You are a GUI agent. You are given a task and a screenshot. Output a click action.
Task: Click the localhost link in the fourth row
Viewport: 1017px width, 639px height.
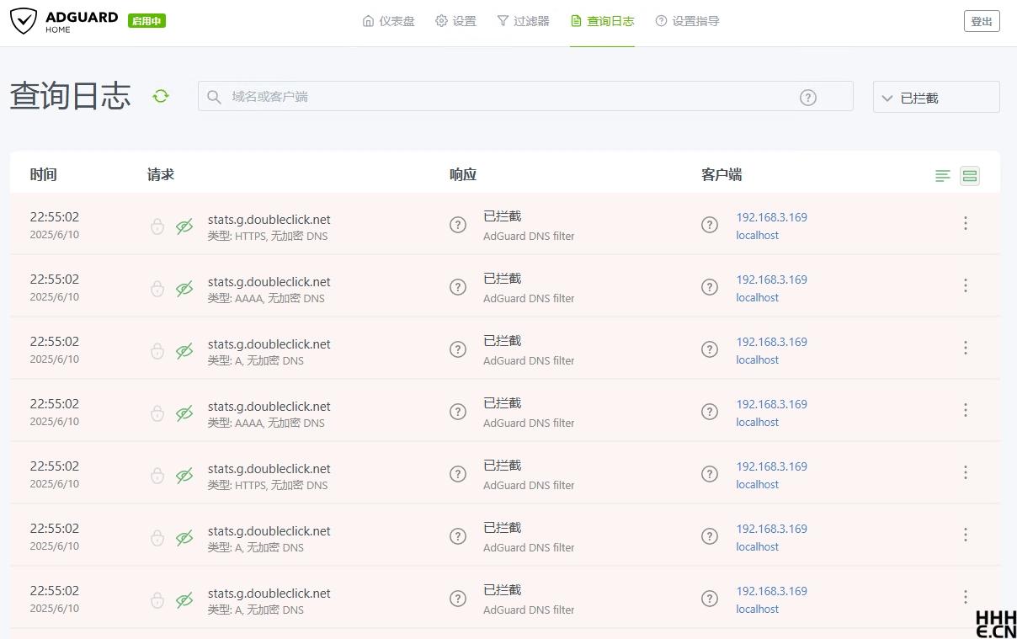757,422
